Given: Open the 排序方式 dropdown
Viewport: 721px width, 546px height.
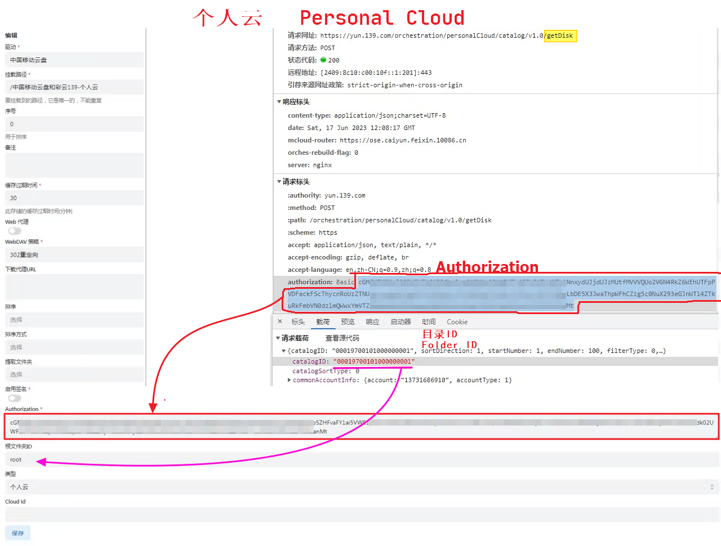Looking at the screenshot, I should tap(74, 347).
